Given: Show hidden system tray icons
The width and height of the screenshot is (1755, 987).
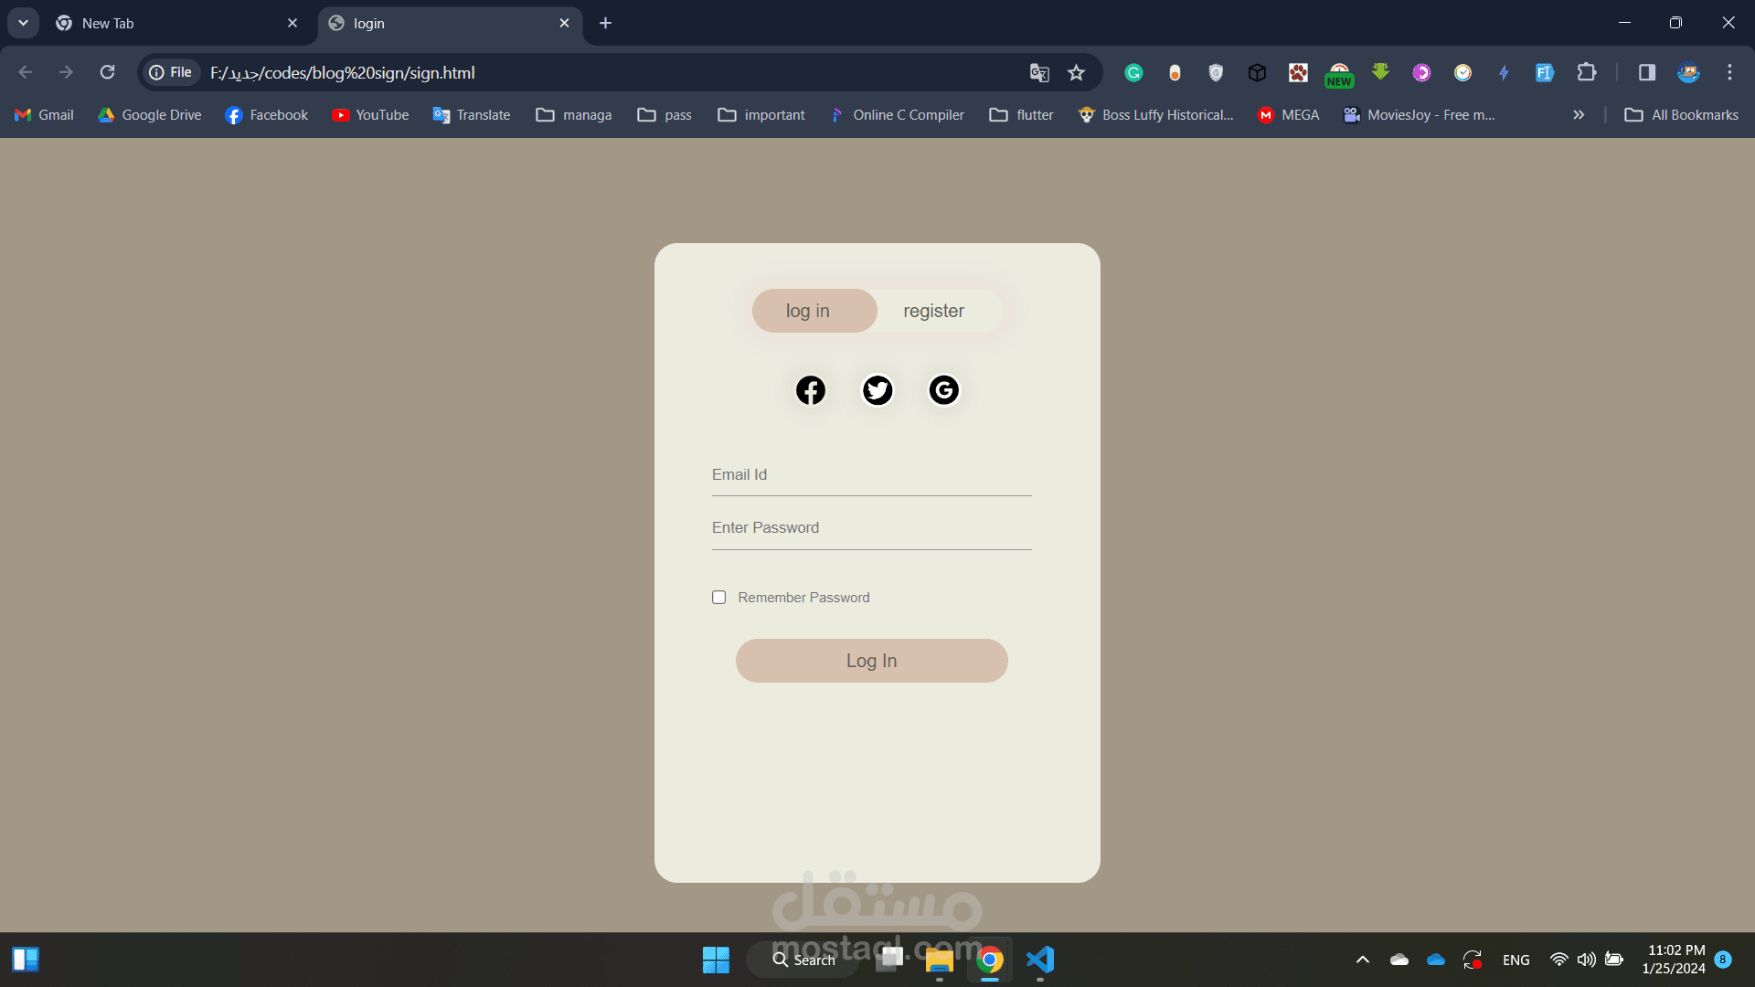Looking at the screenshot, I should 1362,960.
